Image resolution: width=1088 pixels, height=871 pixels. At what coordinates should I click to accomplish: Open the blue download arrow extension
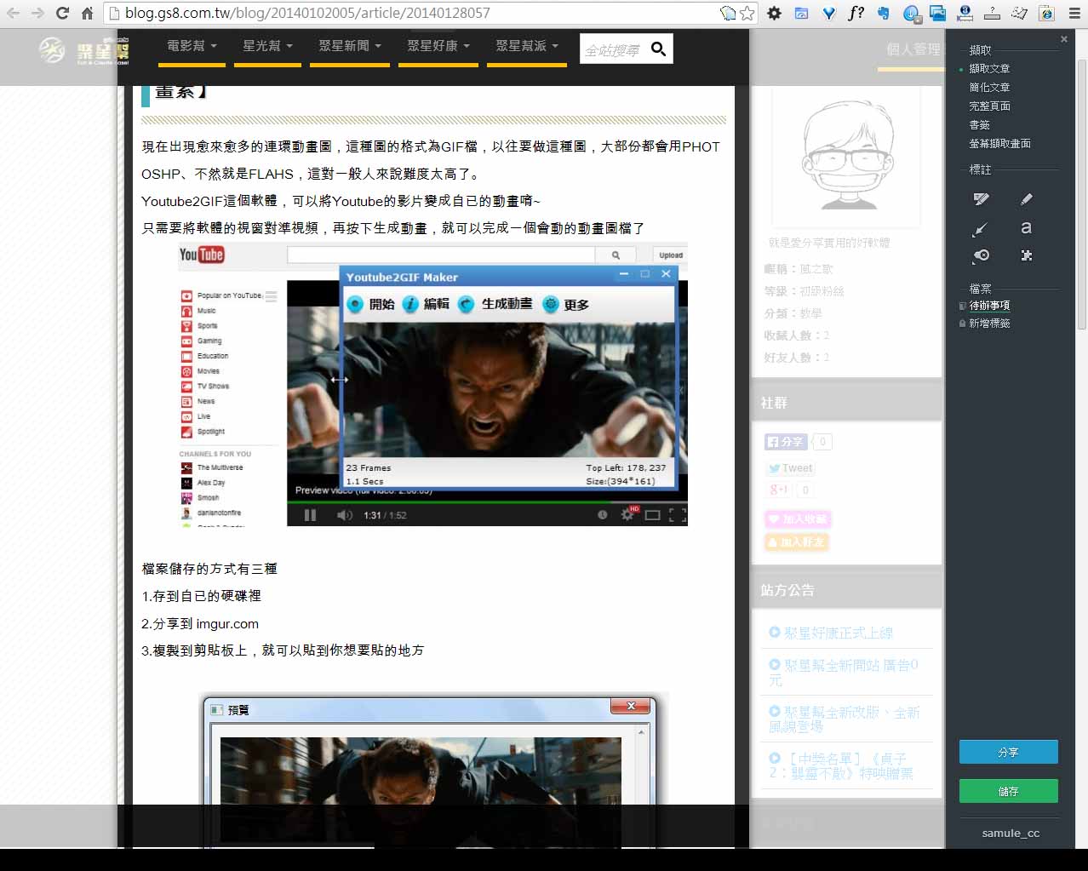(911, 13)
